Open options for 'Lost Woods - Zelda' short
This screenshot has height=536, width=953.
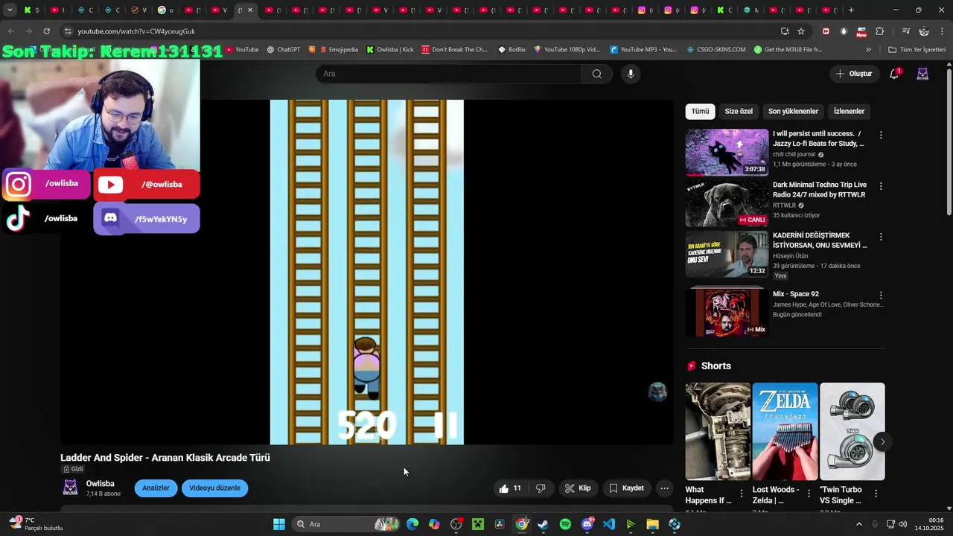[809, 494]
